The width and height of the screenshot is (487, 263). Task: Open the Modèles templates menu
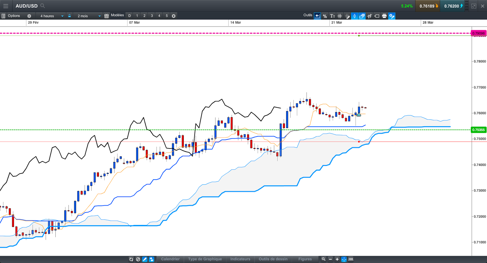(x=117, y=15)
